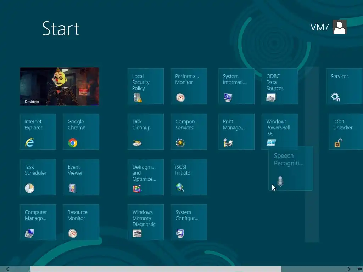Launch Performance Monitor gauge icon
Viewport: 363px width, 272px height.
click(180, 97)
